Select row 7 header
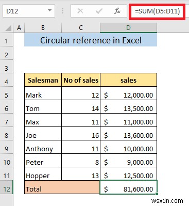 [7, 121]
